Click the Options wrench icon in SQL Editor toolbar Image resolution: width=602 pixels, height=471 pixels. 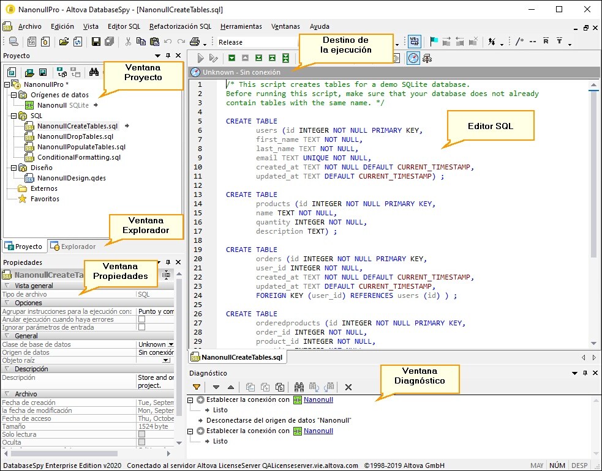427,58
